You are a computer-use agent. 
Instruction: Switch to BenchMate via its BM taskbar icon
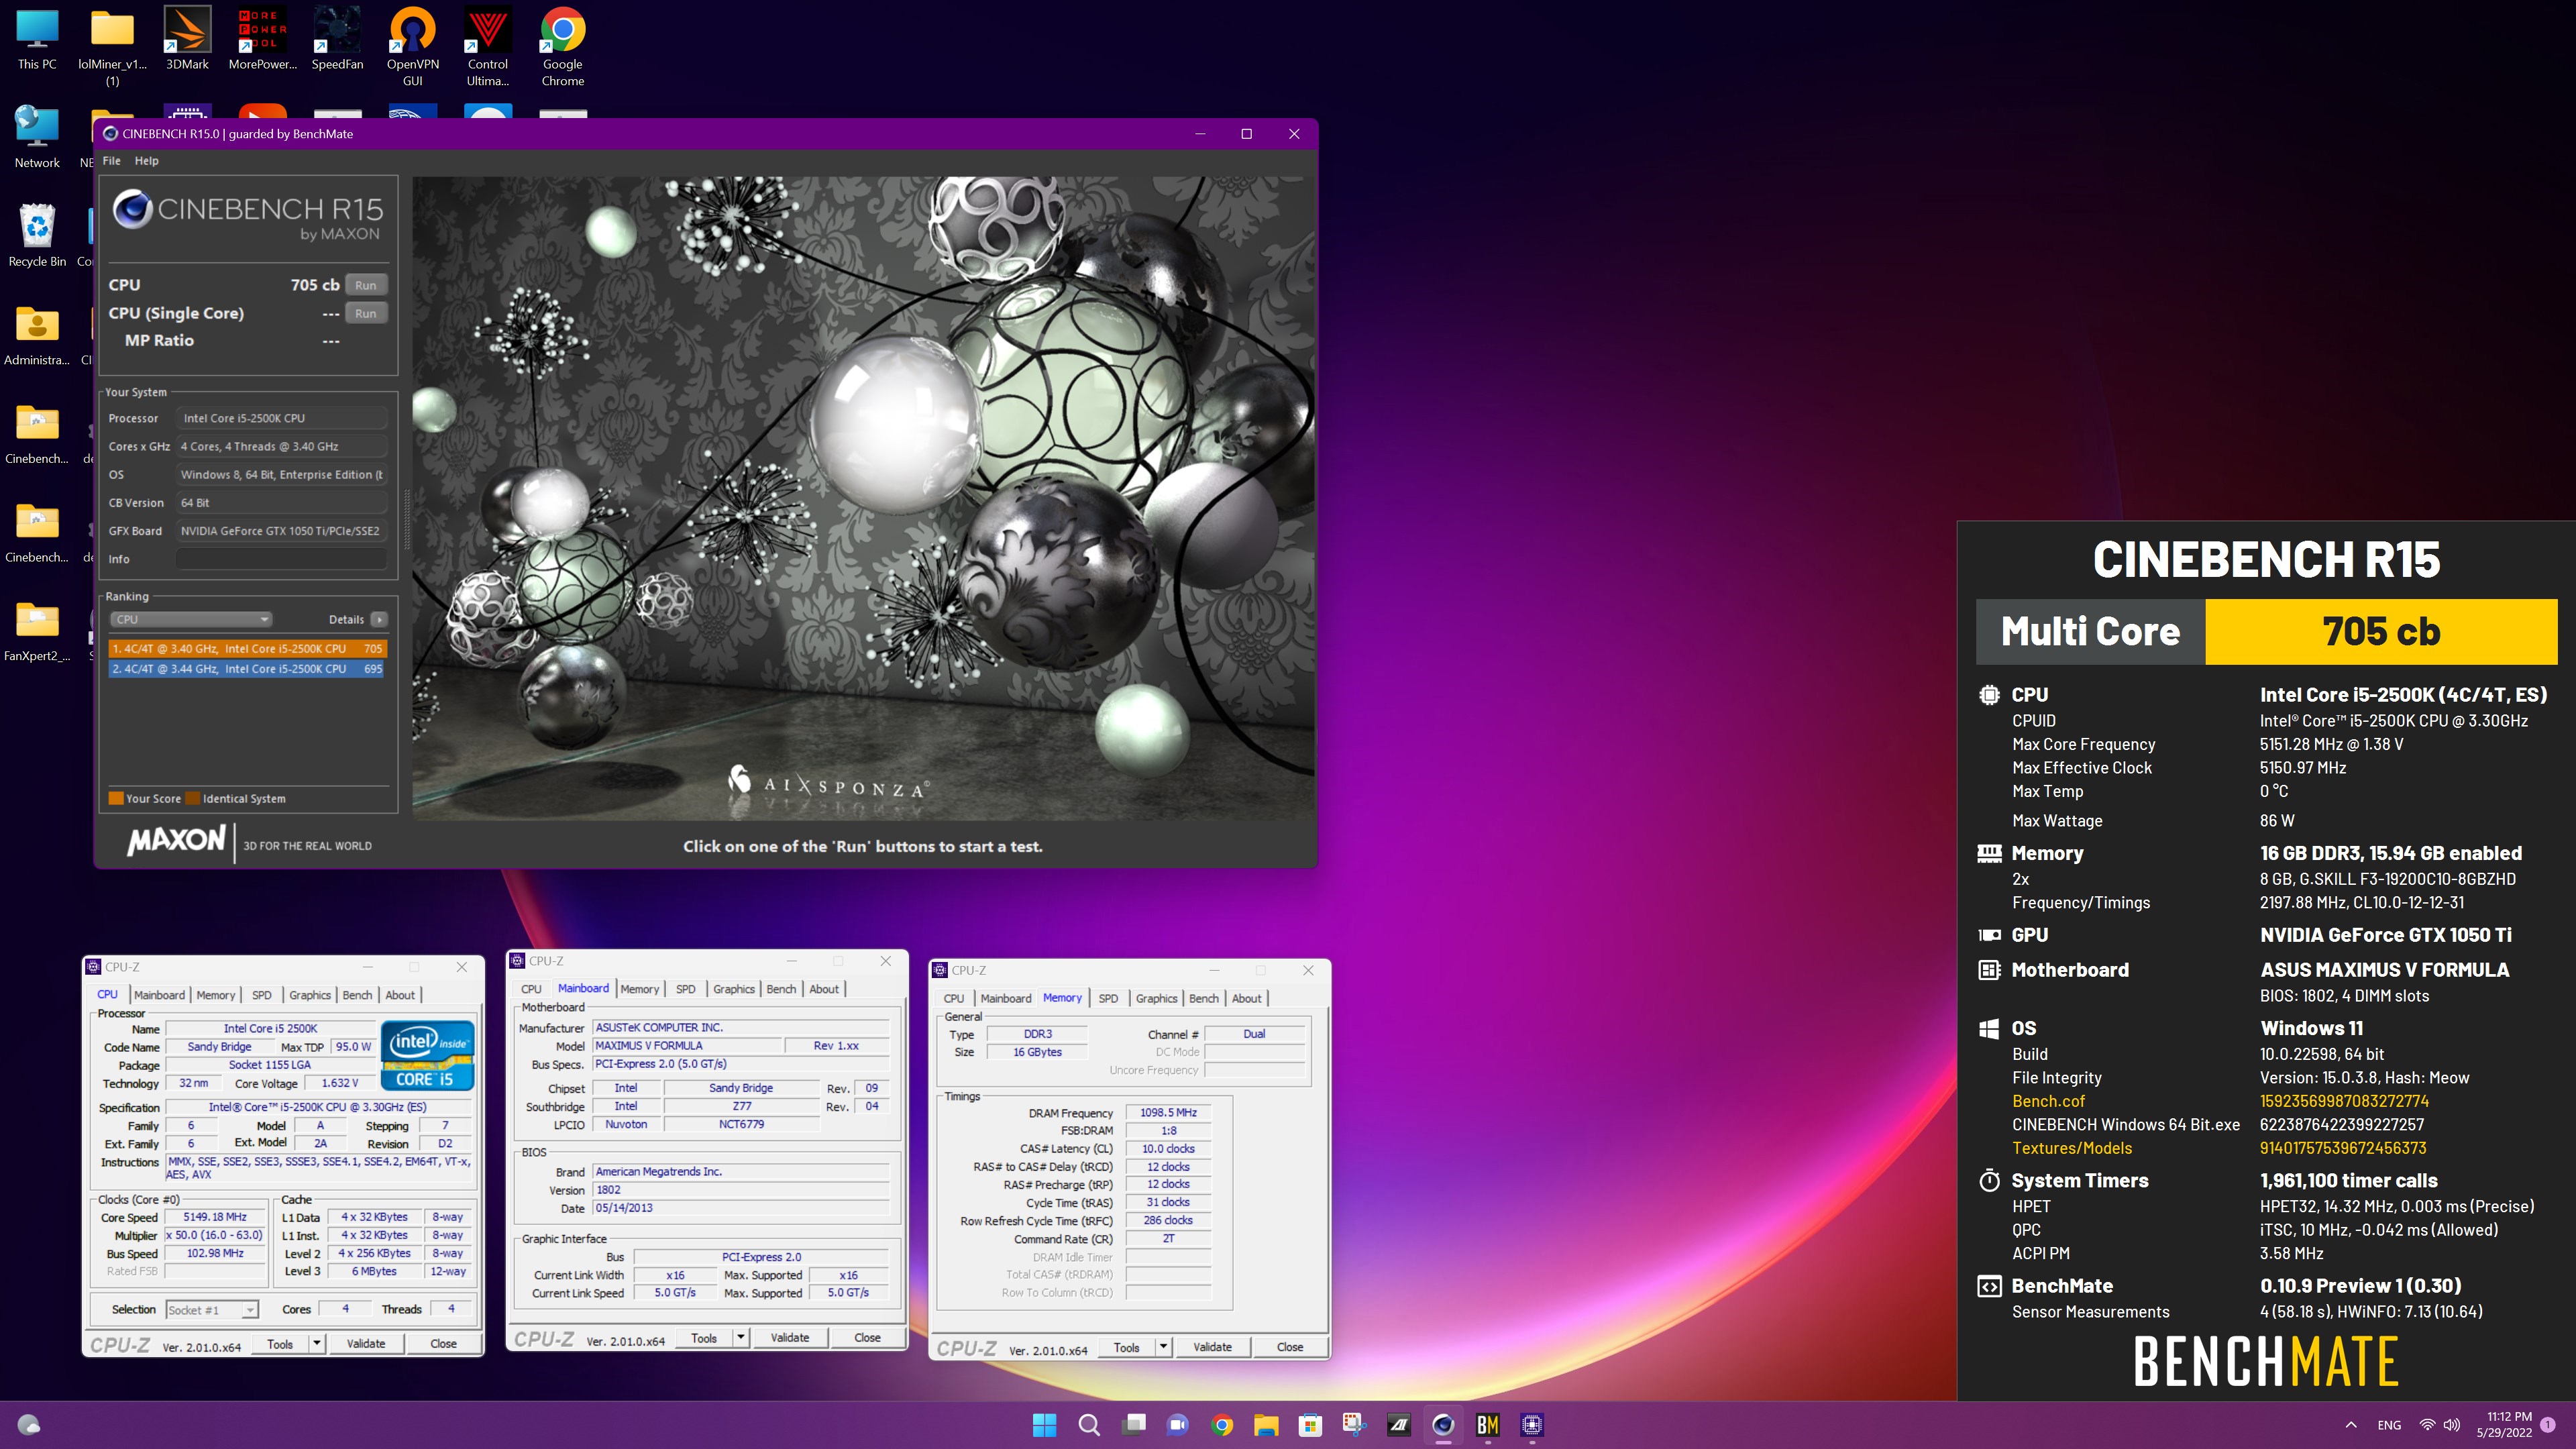1487,1424
